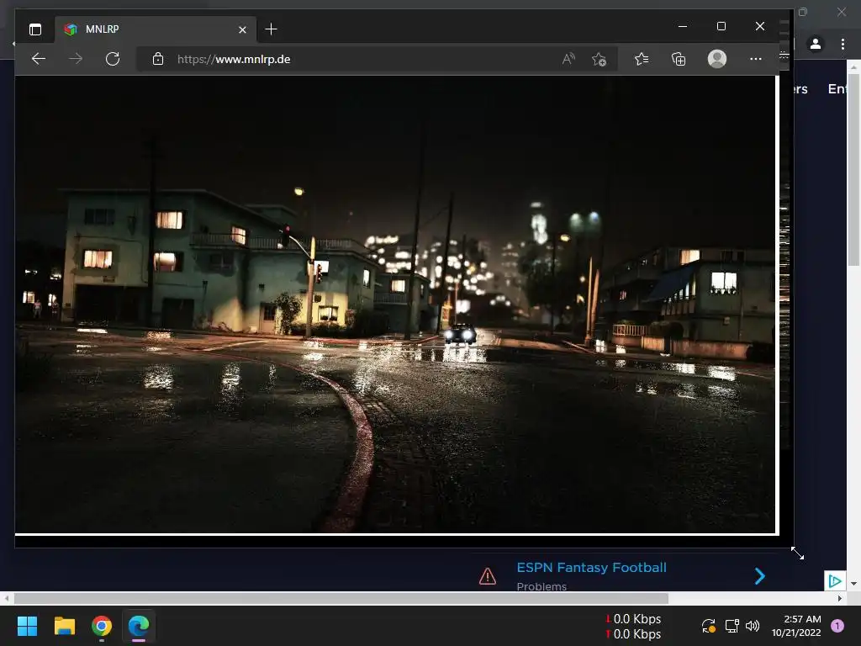Screen dimensions: 861x646
Task: Click the background page vertical scrollbar thumb
Action: [x=854, y=170]
